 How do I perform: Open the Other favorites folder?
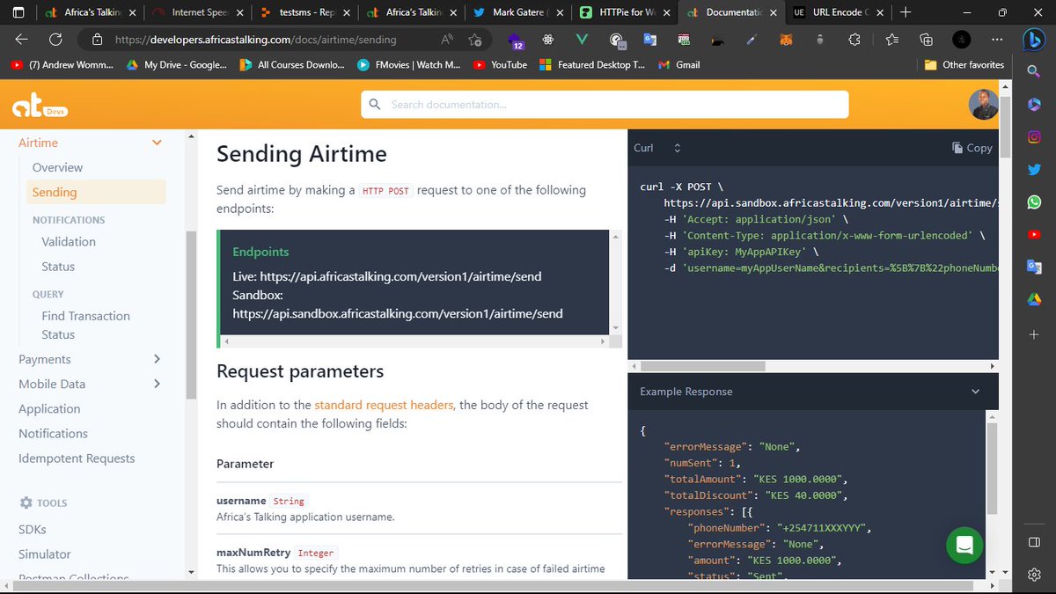pyautogui.click(x=964, y=64)
